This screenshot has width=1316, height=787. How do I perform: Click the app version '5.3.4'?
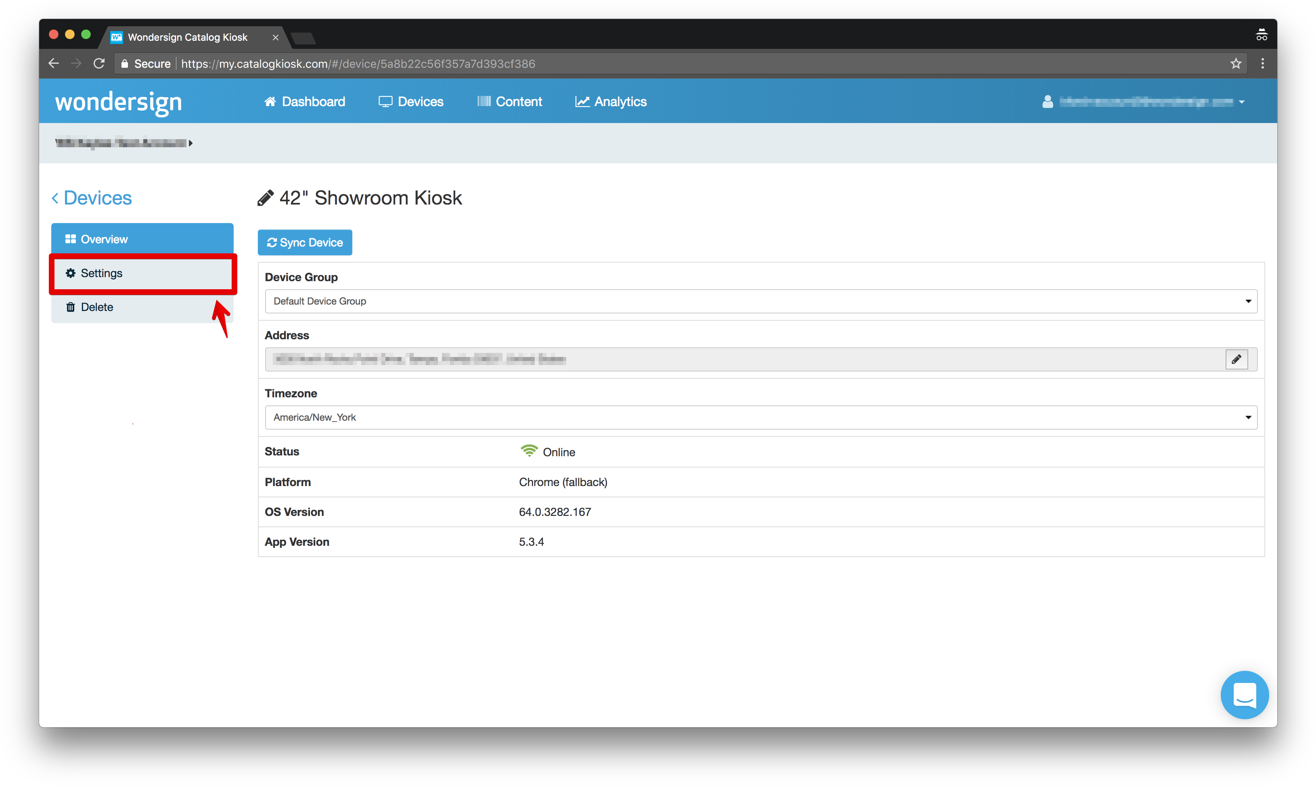[531, 542]
